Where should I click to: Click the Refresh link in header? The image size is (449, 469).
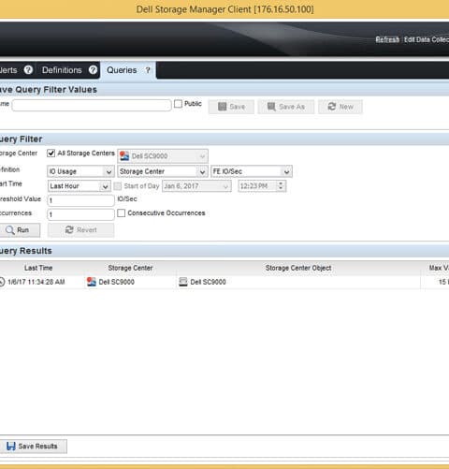click(387, 39)
